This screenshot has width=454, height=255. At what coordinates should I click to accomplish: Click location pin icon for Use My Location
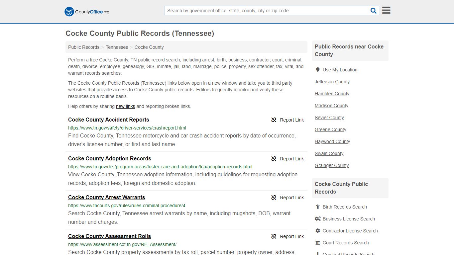[x=318, y=70]
